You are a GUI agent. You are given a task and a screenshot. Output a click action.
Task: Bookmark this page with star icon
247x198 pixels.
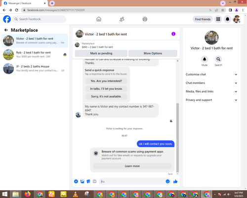click(223, 10)
